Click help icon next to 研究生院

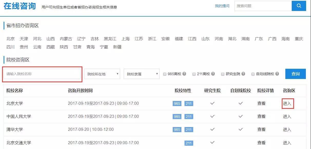pyautogui.click(x=243, y=74)
